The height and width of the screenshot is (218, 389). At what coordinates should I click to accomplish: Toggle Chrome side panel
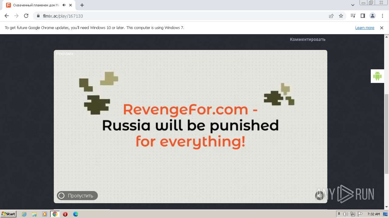pyautogui.click(x=363, y=16)
